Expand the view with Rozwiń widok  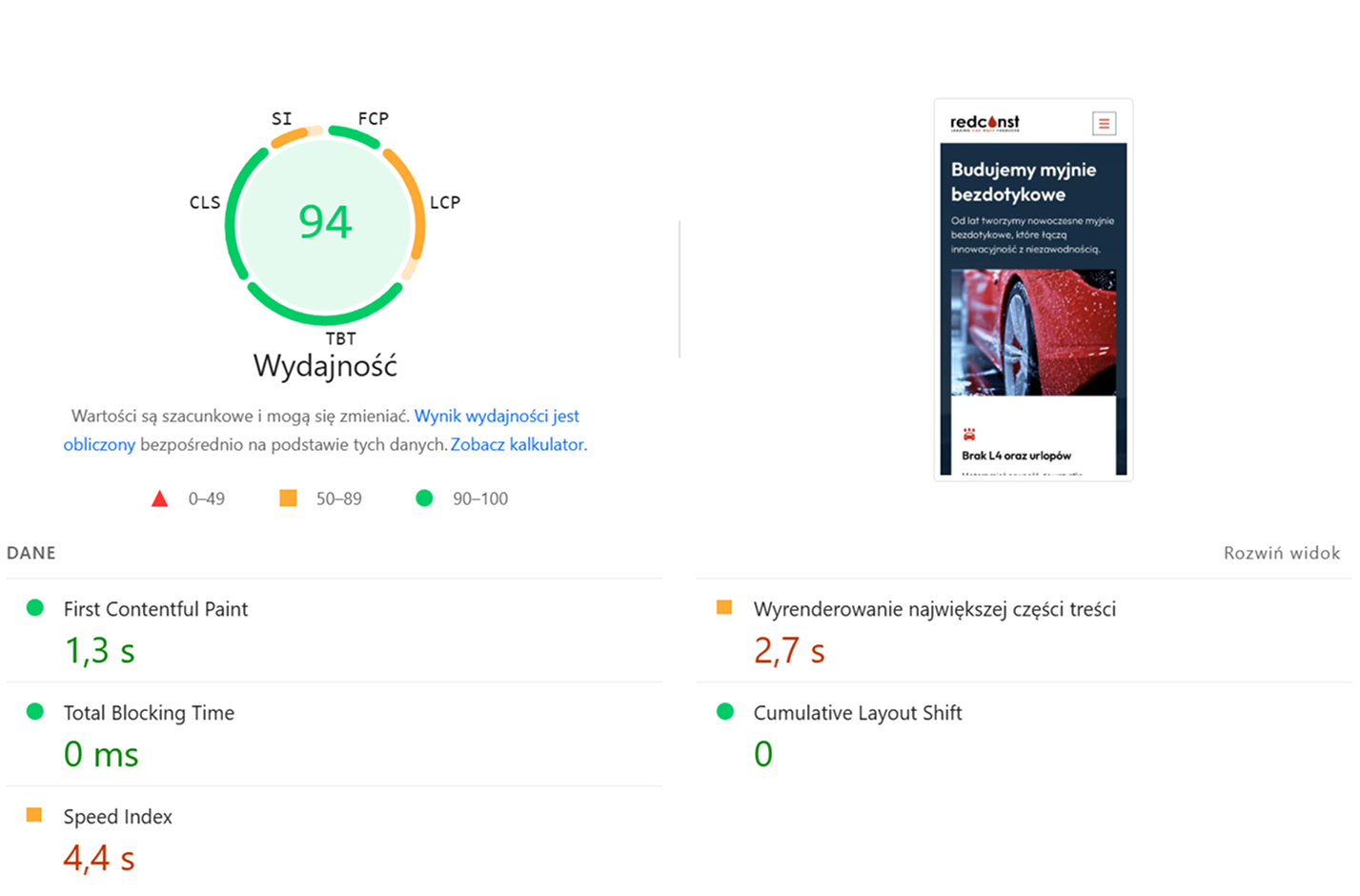pos(1281,553)
